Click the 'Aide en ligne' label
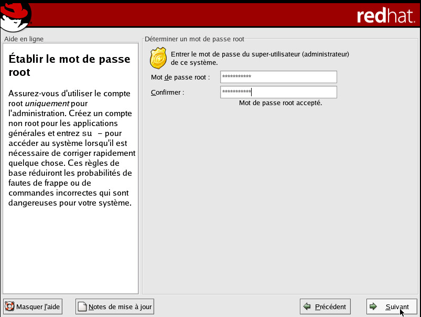 pos(24,39)
